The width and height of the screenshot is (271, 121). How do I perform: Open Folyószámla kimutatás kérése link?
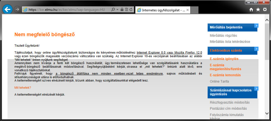[x=227, y=117]
